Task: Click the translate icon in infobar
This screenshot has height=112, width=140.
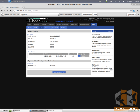Action: (x=2, y=14)
